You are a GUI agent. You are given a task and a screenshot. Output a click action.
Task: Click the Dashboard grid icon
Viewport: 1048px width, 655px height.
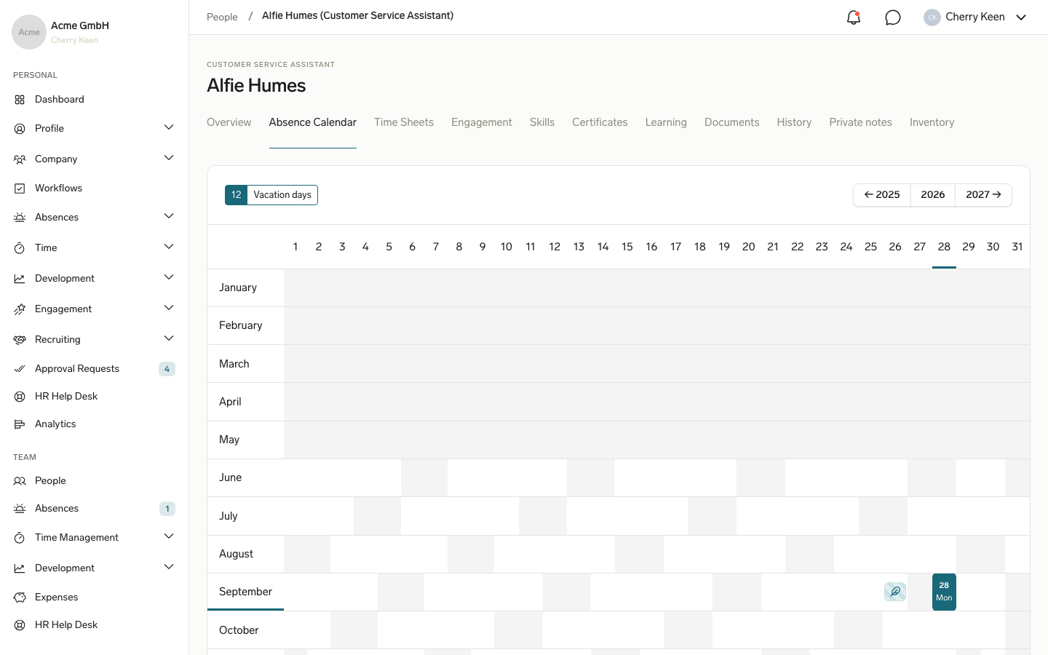point(20,100)
